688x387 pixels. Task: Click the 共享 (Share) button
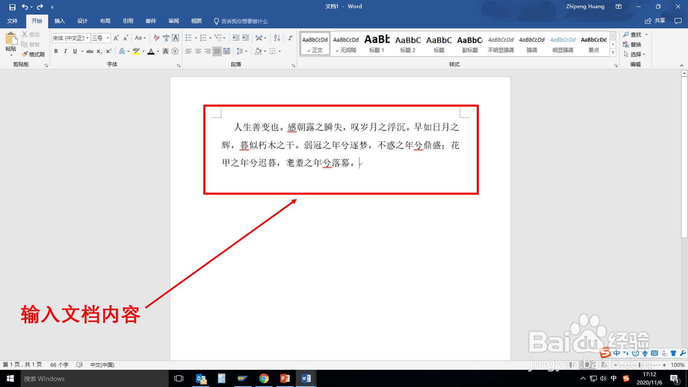click(x=655, y=21)
